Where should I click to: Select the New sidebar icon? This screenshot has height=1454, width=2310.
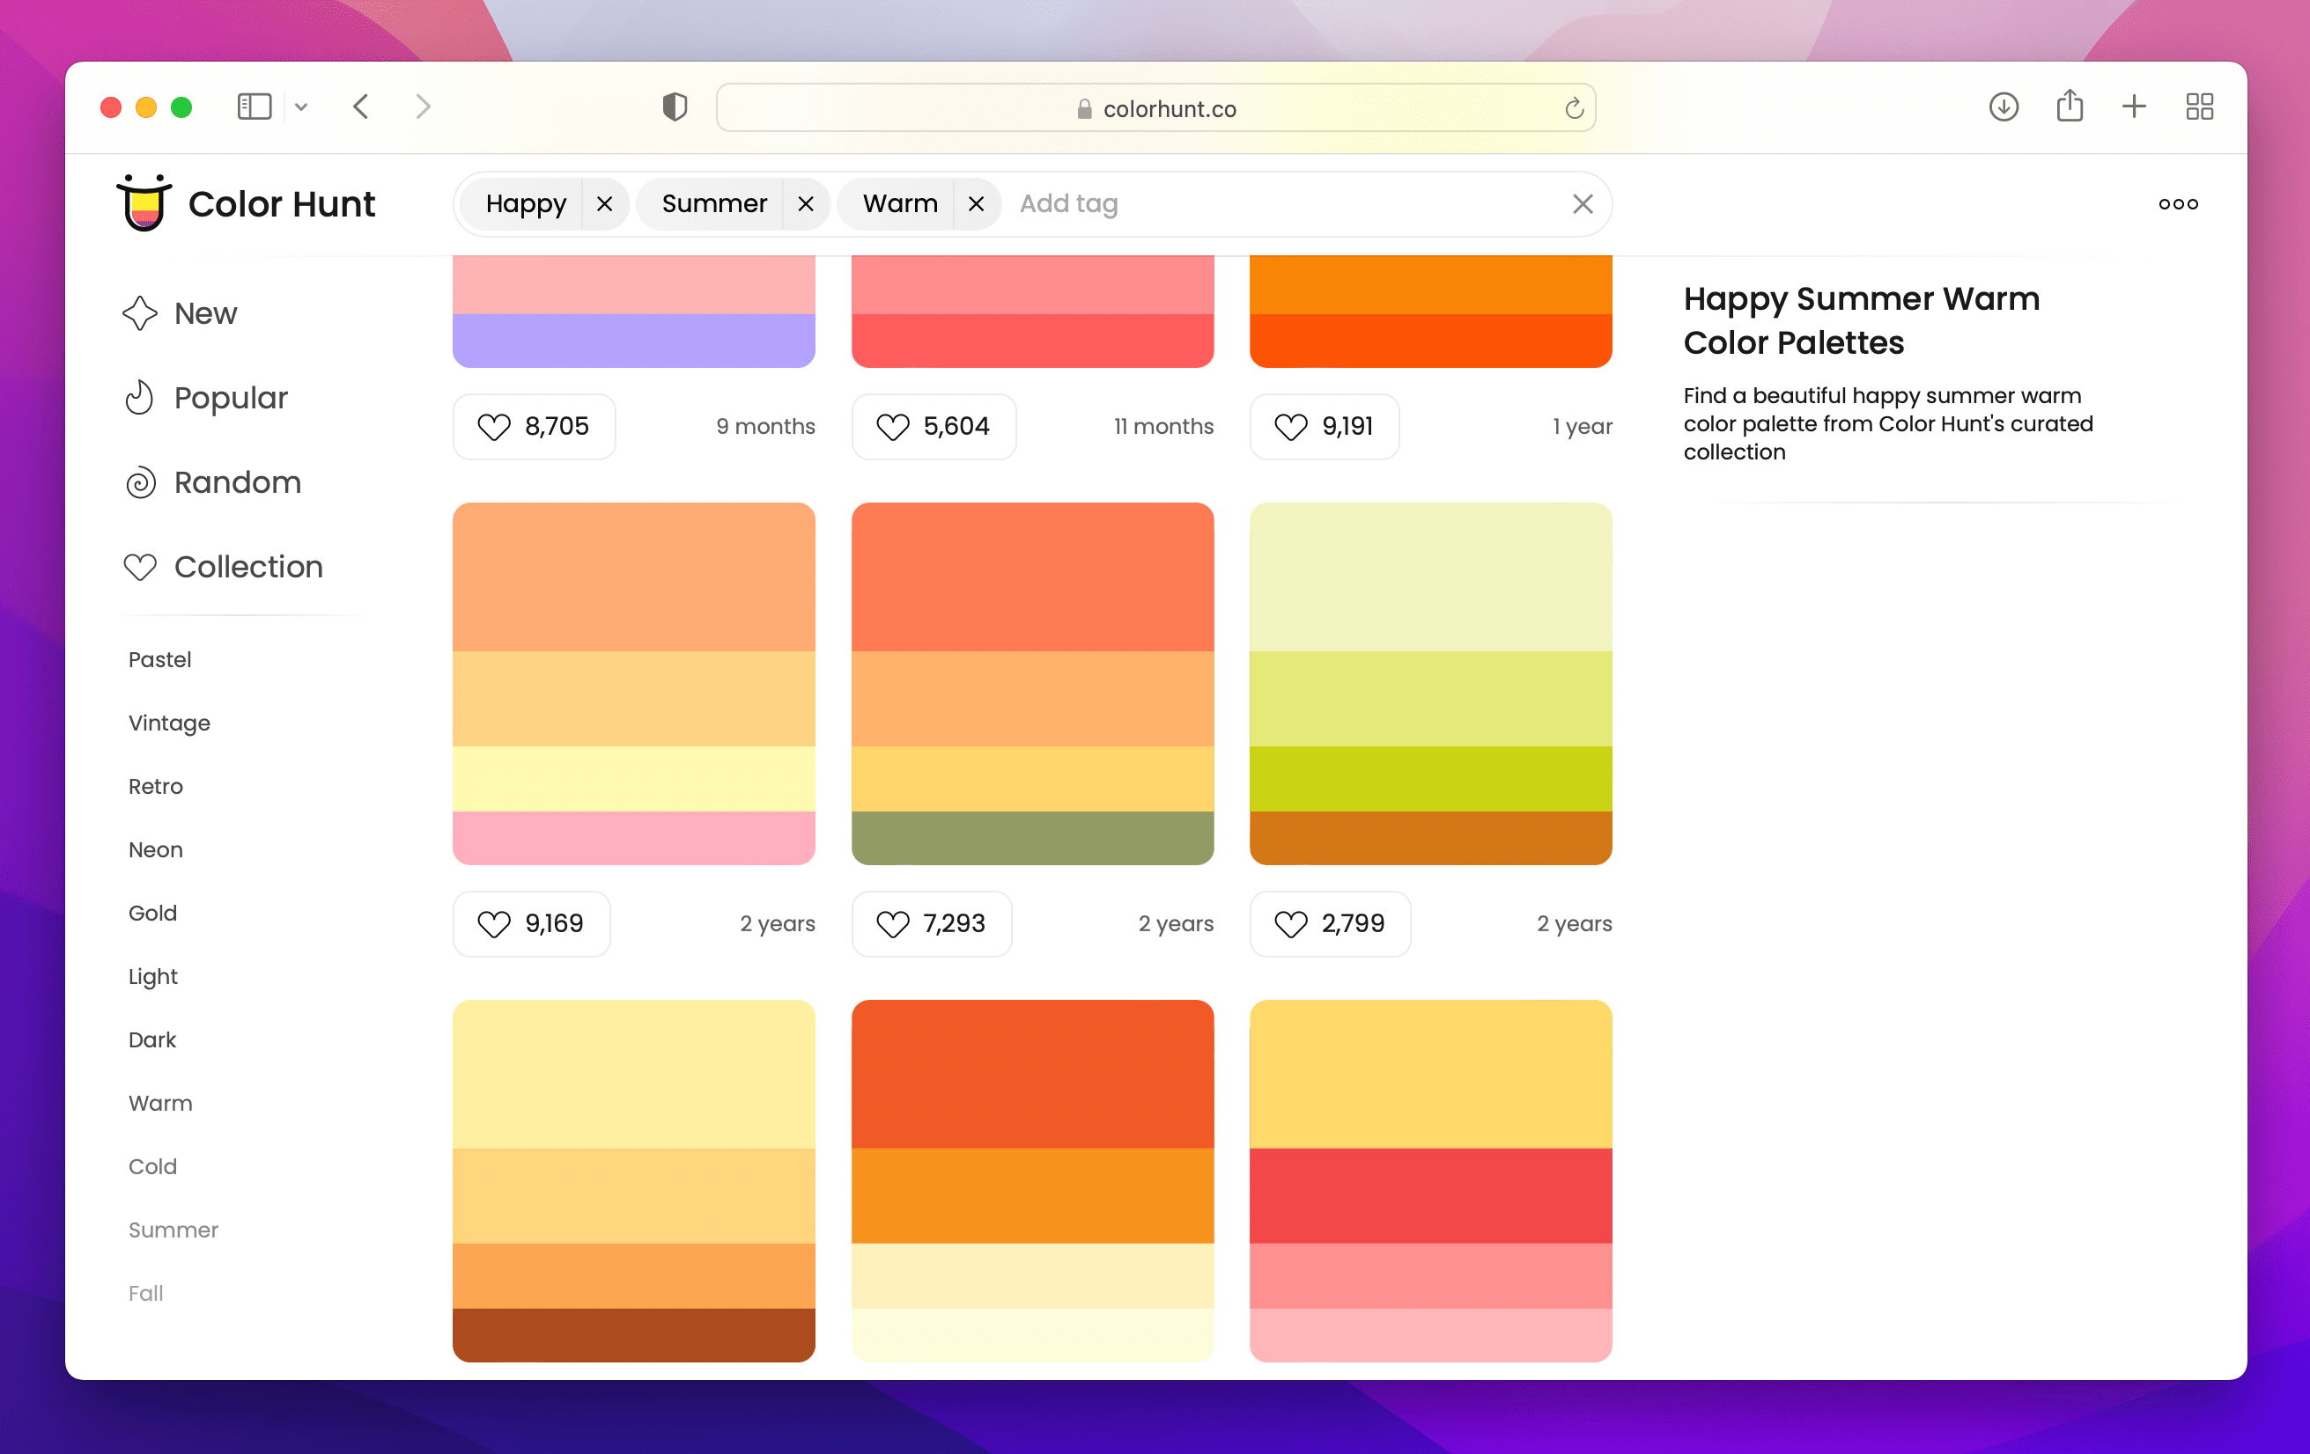140,312
